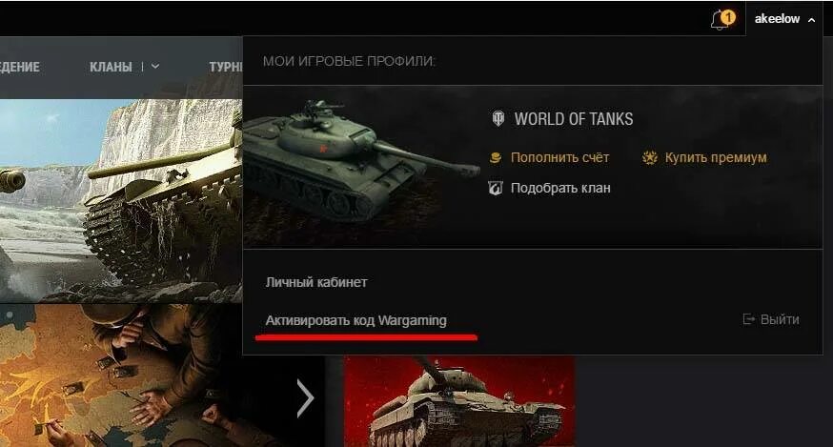
Task: Click the World of Tanks logo icon
Action: tap(498, 118)
